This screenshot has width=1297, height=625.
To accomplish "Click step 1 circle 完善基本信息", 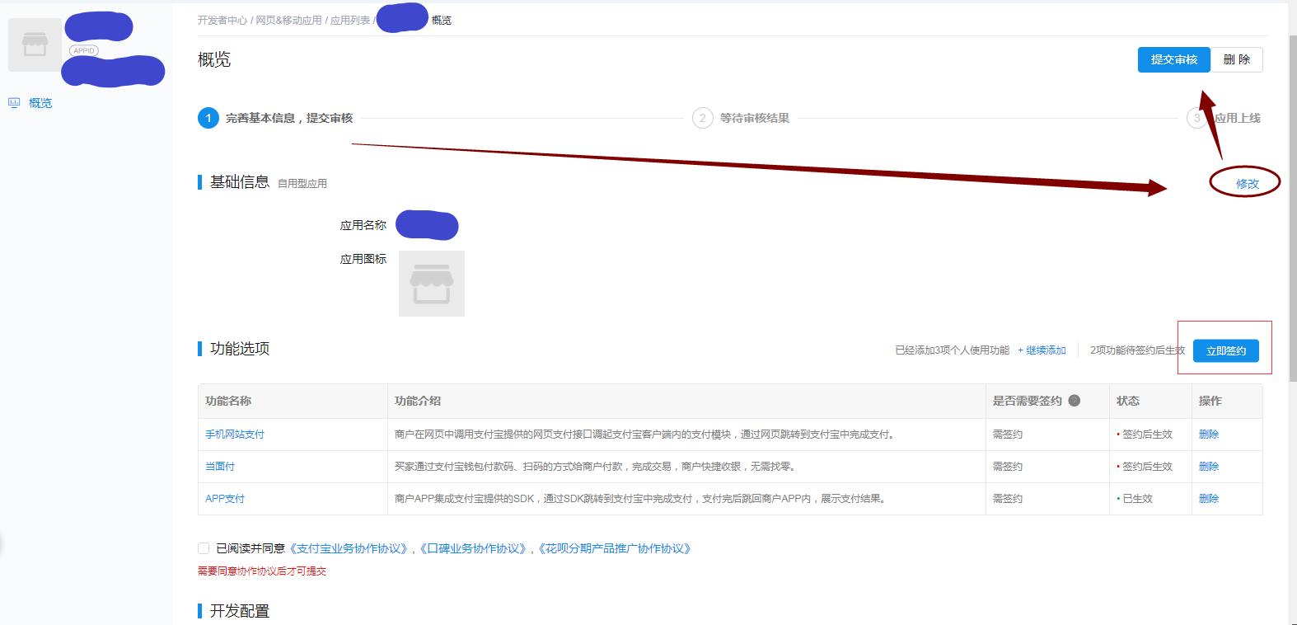I will coord(208,118).
